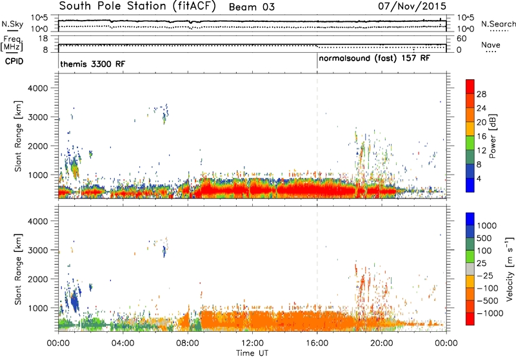The width and height of the screenshot is (516, 357).
Task: Click the 'Beam 03' label
Action: tap(252, 7)
